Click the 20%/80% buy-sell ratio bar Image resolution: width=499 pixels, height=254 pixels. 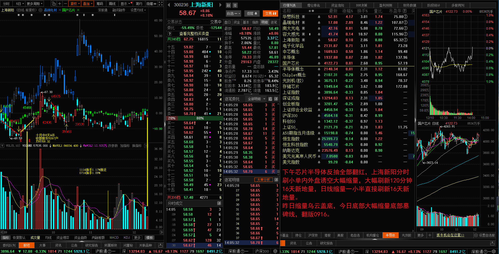pos(194,118)
